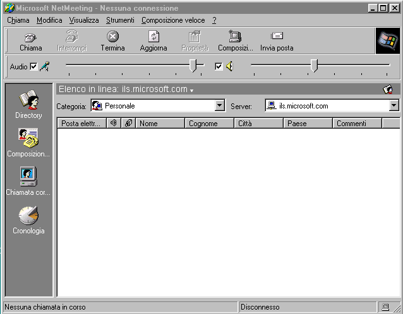403x314 pixels.
Task: Open the Composizione veloce menu
Action: click(173, 20)
